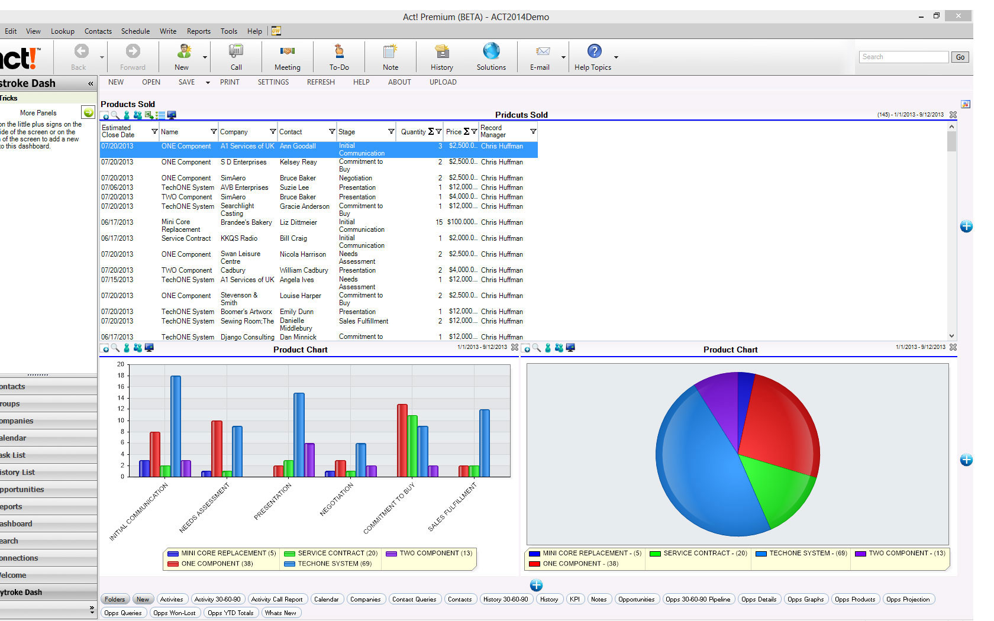The height and width of the screenshot is (621, 994).
Task: Click the TECHONE SYSTEM swatch in bar chart legend
Action: tap(289, 564)
